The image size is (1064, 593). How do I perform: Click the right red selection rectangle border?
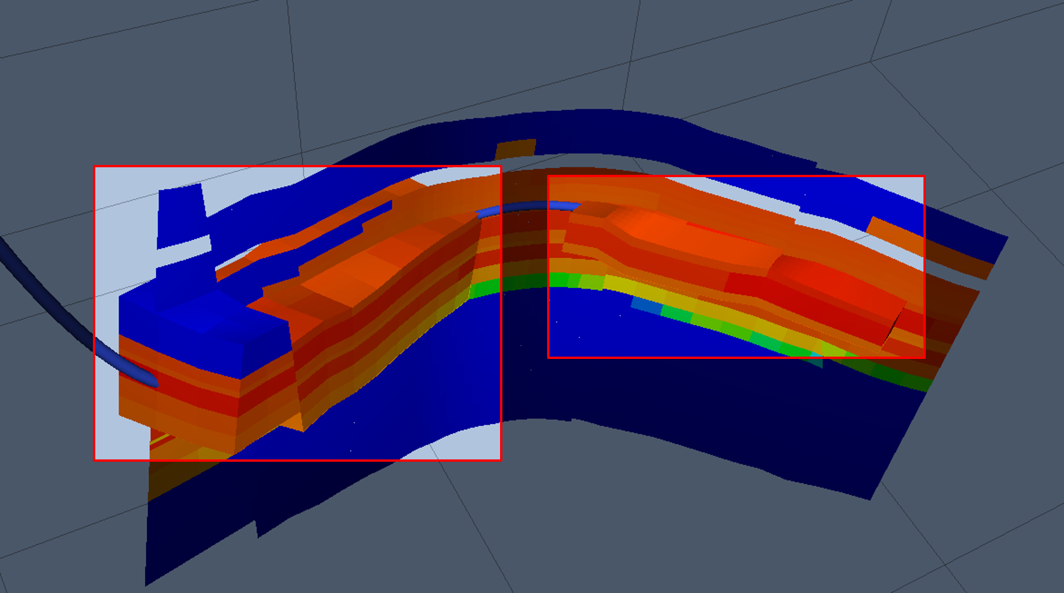(924, 267)
